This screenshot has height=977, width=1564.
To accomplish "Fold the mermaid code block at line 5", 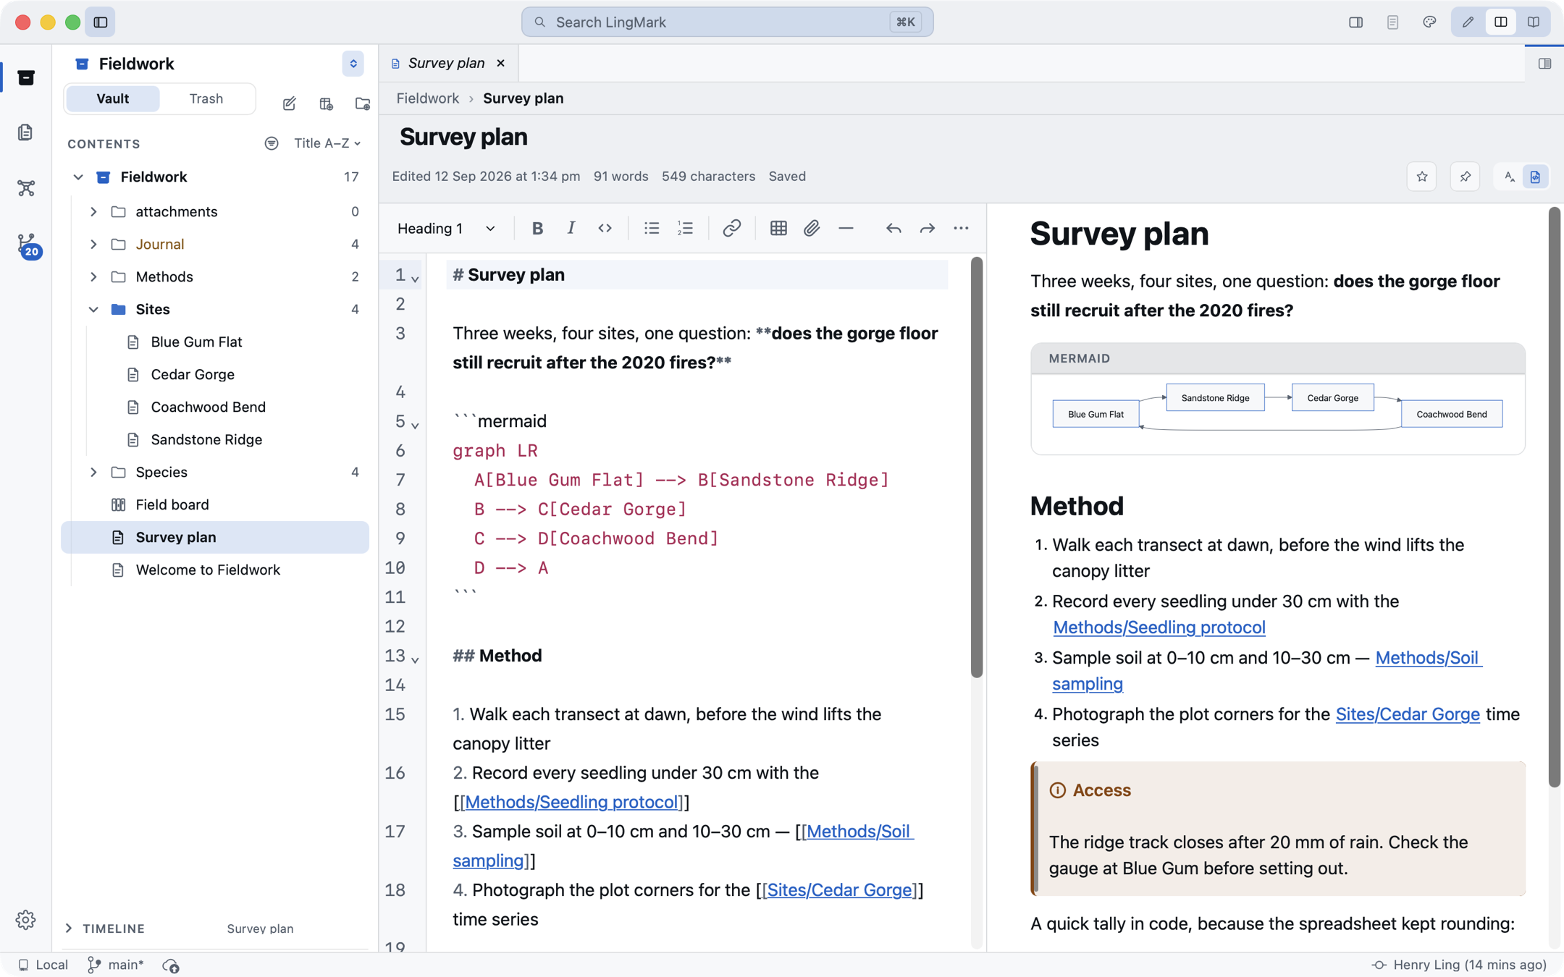I will [415, 426].
